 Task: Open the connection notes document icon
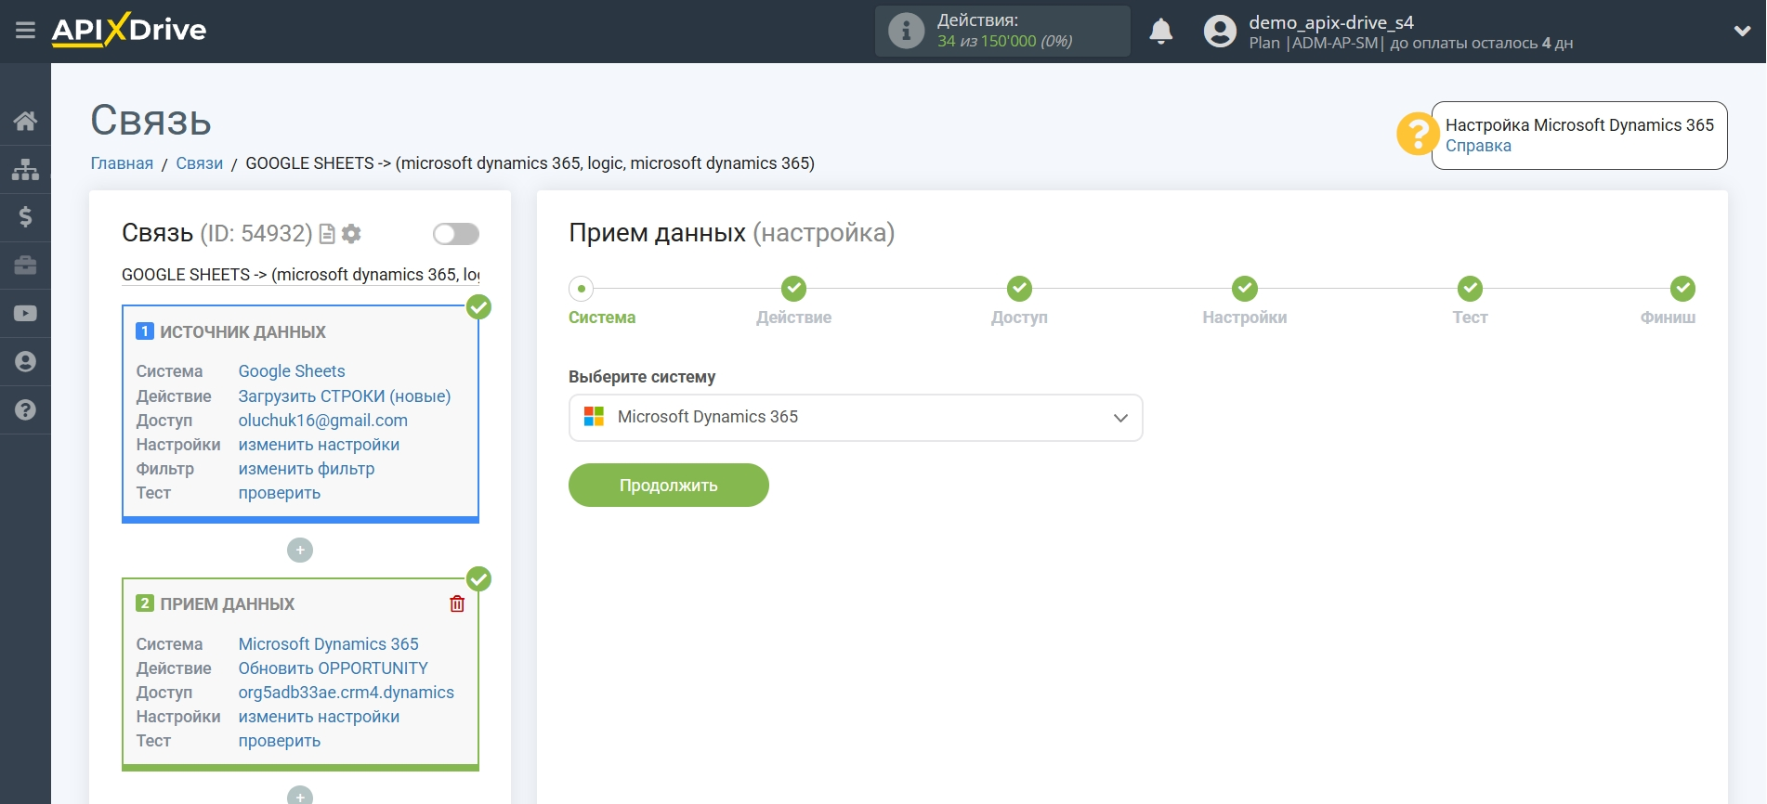point(327,234)
